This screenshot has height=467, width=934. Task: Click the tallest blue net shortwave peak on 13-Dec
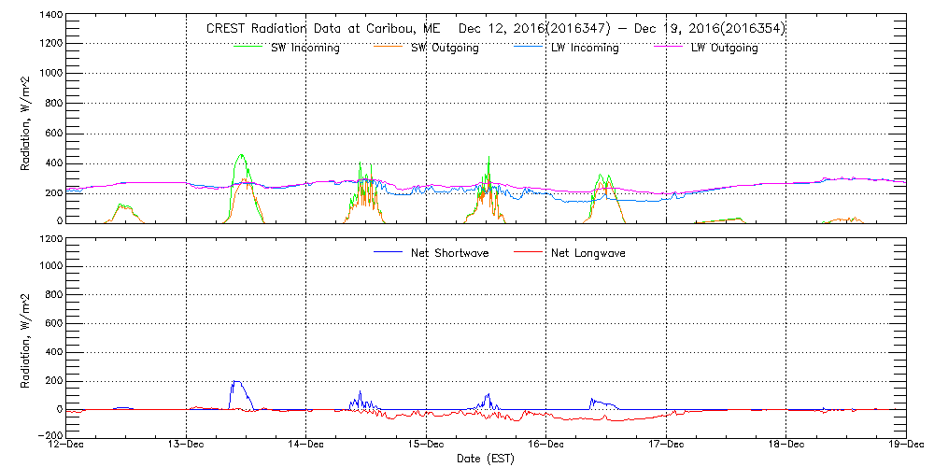[237, 382]
